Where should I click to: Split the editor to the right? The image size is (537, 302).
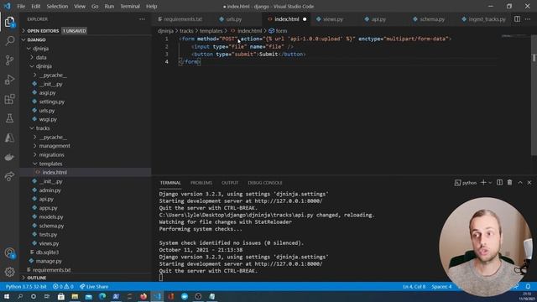tap(517, 19)
